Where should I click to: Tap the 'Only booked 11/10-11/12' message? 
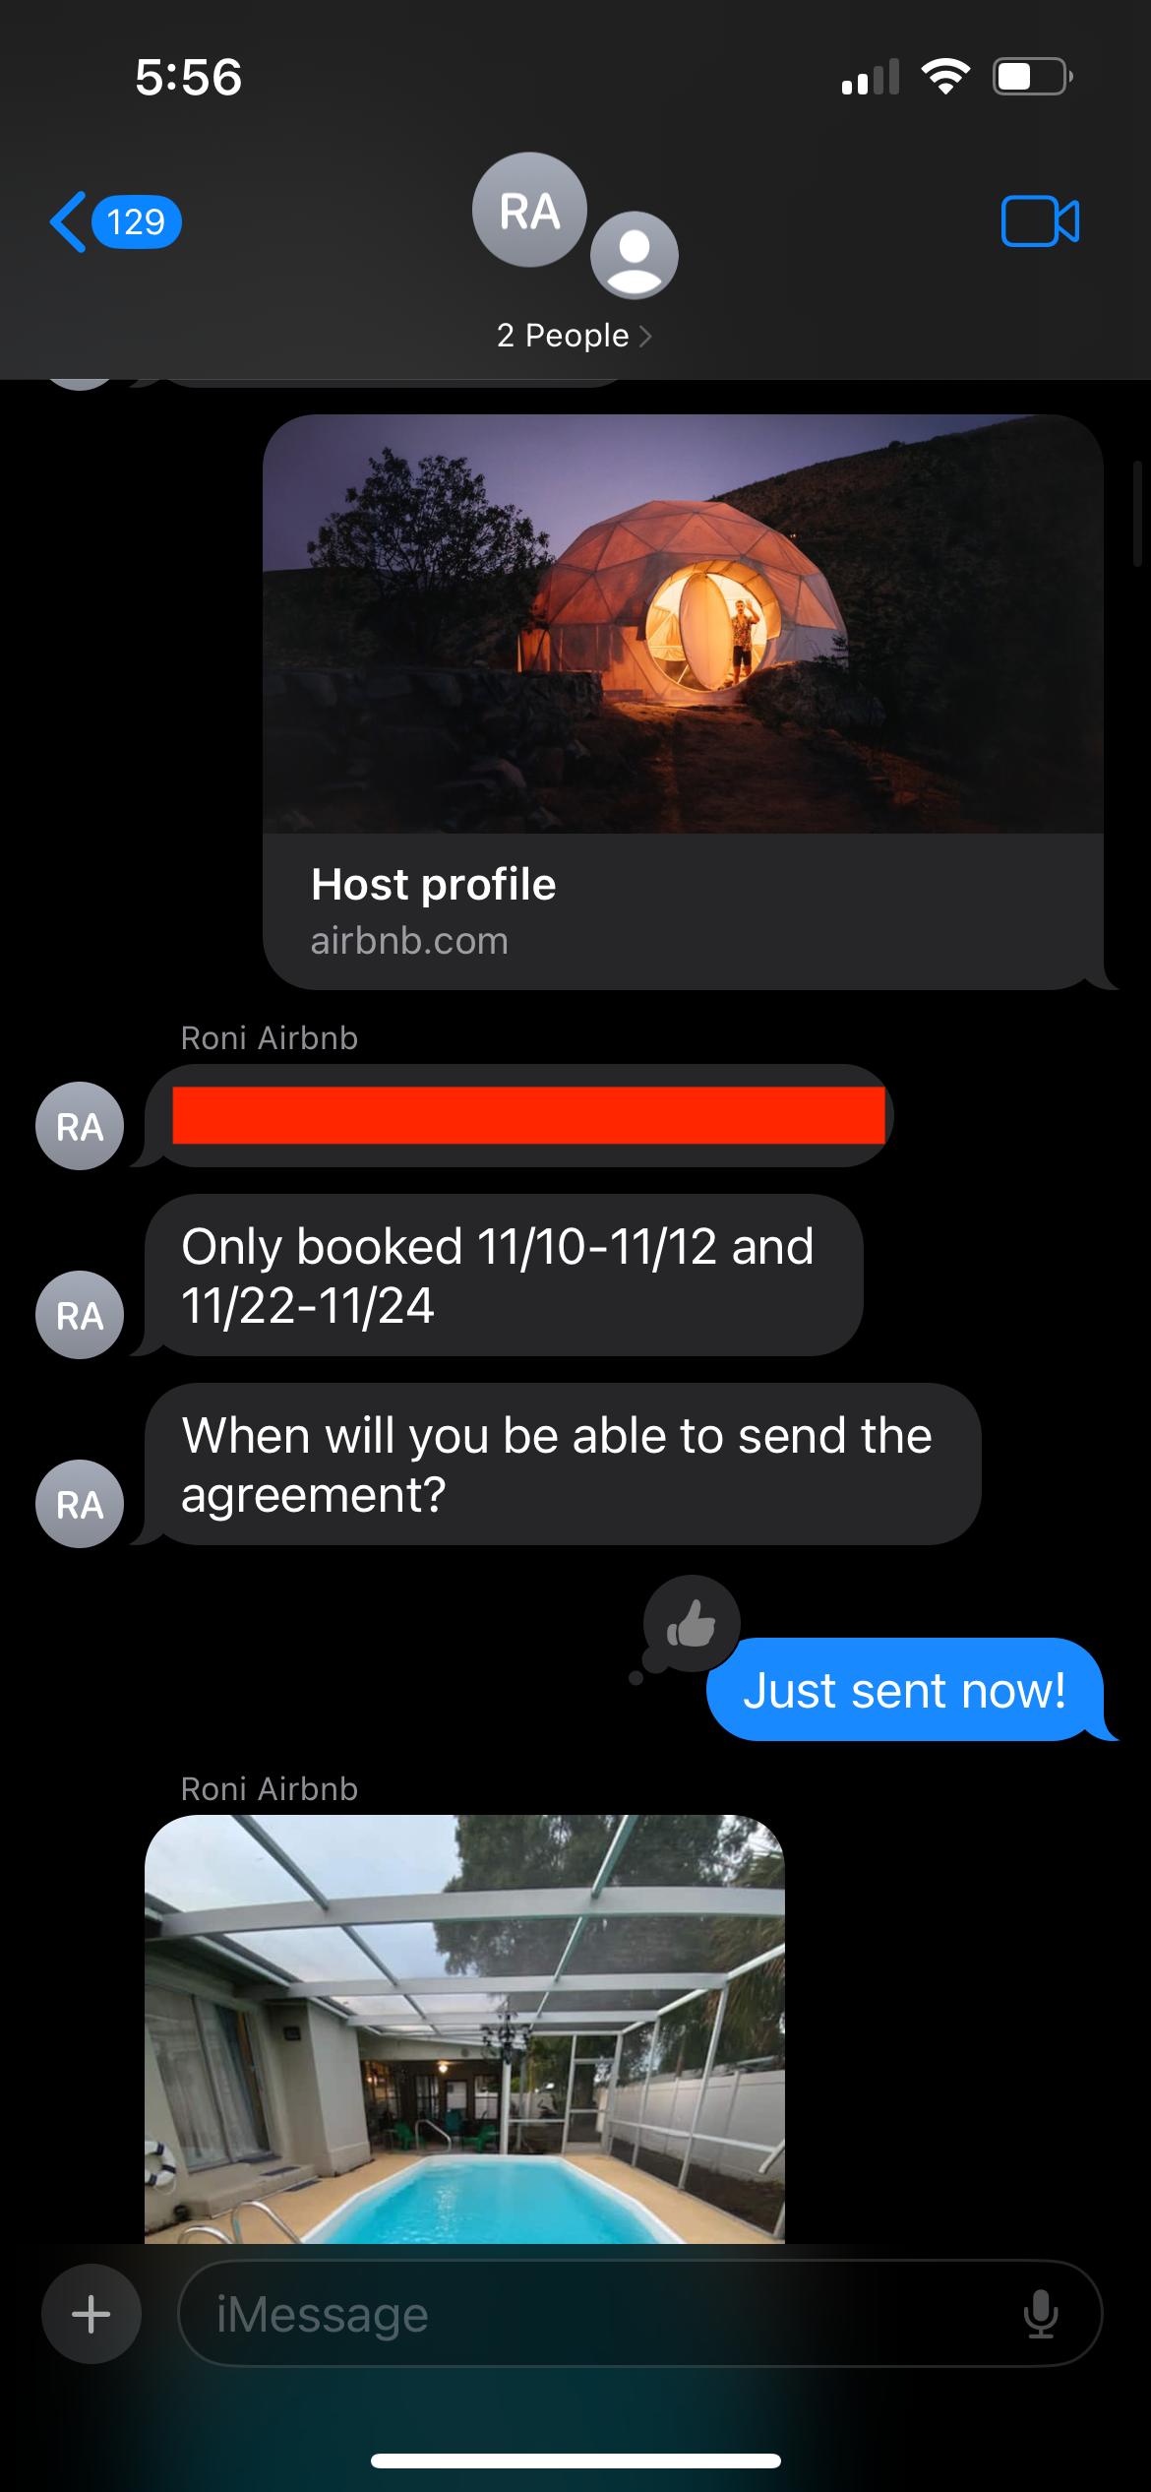click(x=504, y=1276)
